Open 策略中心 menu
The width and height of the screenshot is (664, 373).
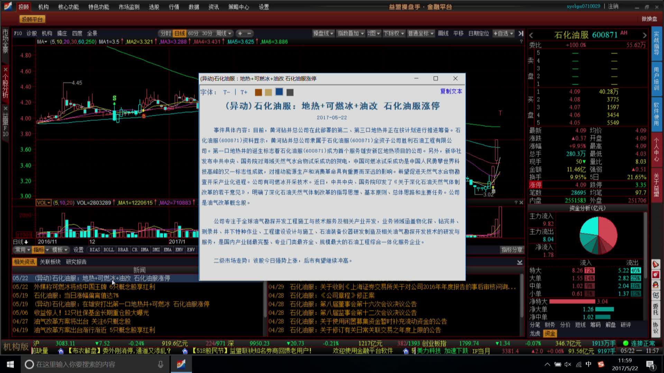239,7
